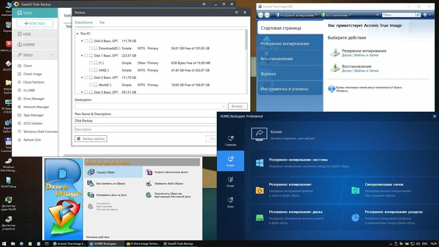Image resolution: width=439 pixels, height=247 pixels.
Task: Open Инструменты и утилиты in Acronis sidebar
Action: tap(290, 89)
